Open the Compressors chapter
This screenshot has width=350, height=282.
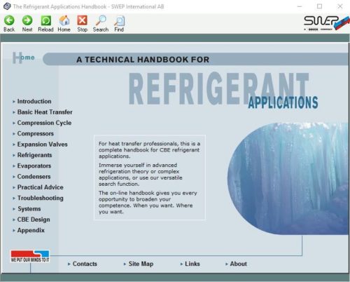pyautogui.click(x=36, y=133)
